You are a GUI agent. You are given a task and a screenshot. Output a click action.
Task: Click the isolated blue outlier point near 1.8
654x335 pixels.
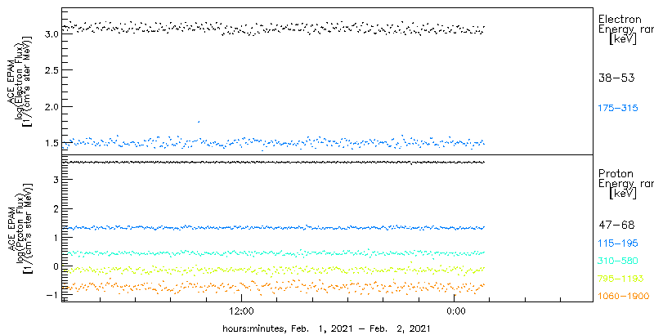(199, 122)
